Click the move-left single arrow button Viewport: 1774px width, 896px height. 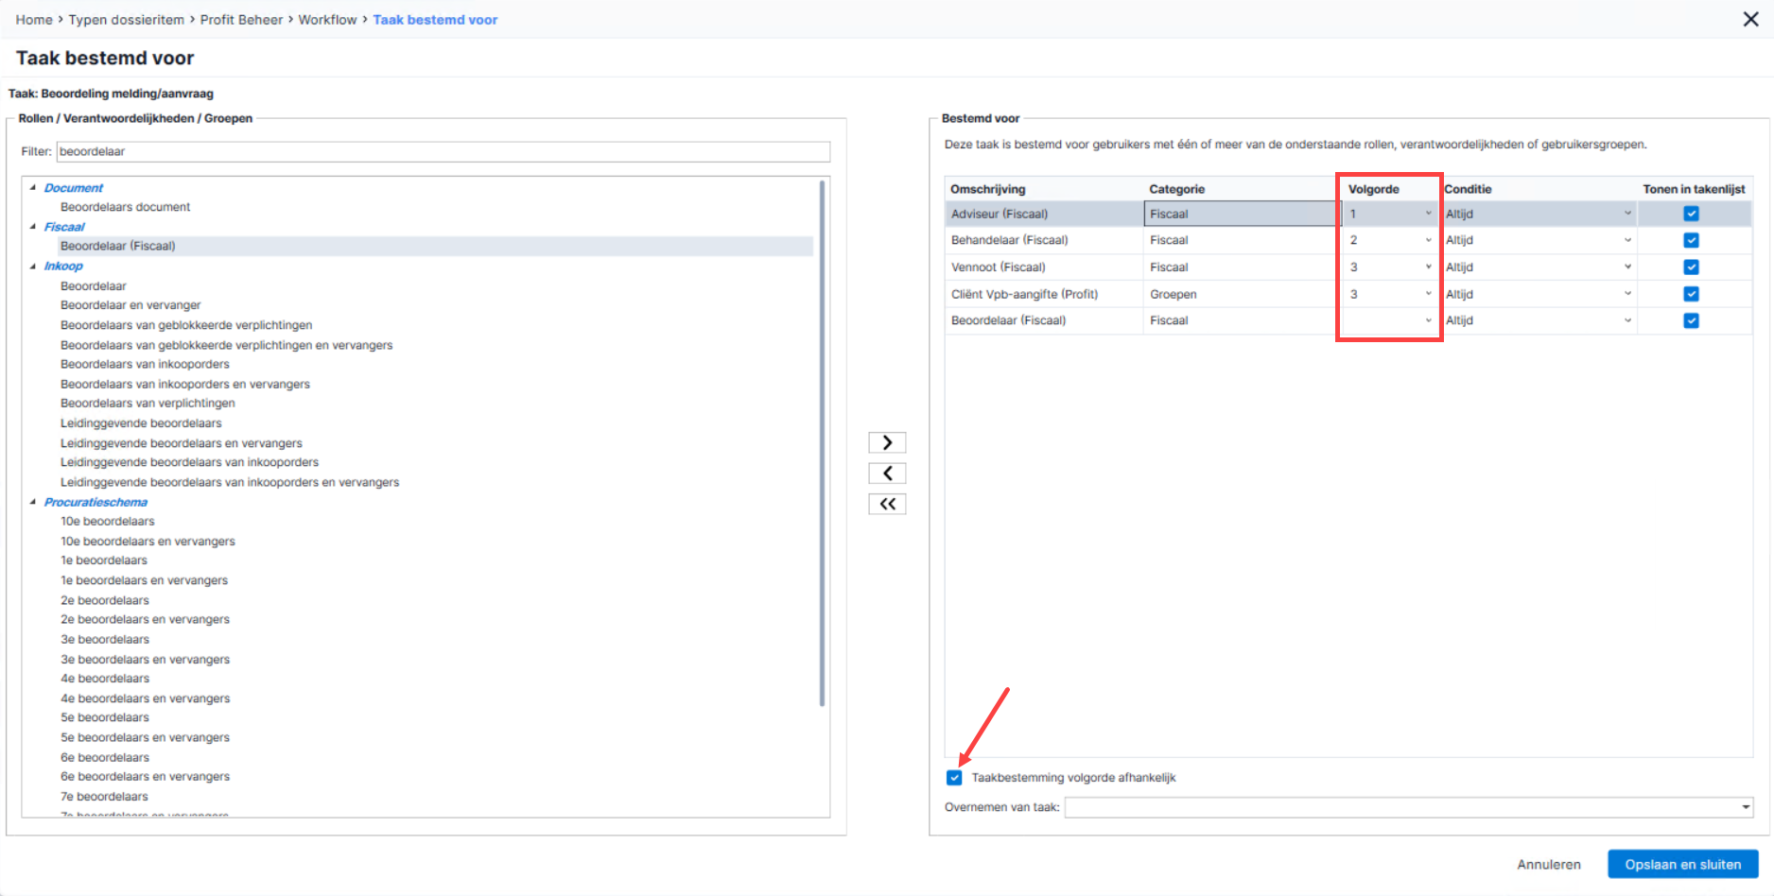pos(887,474)
